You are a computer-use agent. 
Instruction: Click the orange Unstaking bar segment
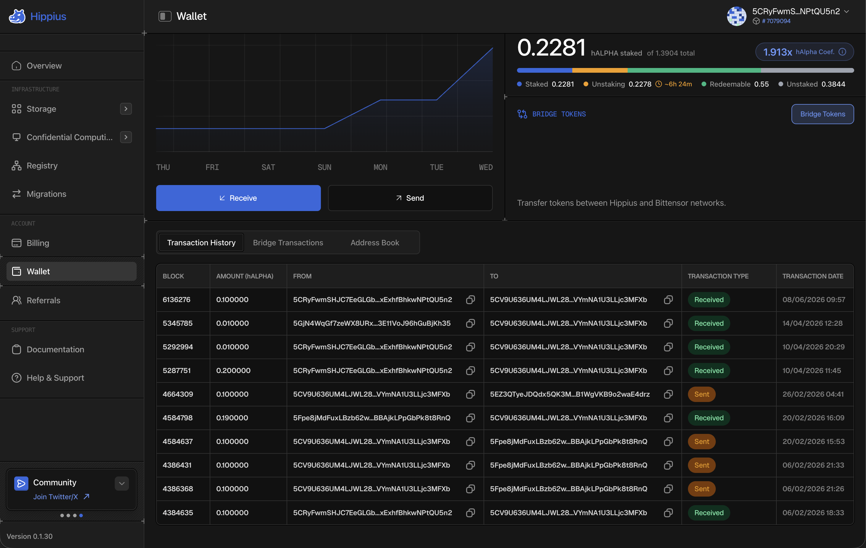tap(600, 70)
